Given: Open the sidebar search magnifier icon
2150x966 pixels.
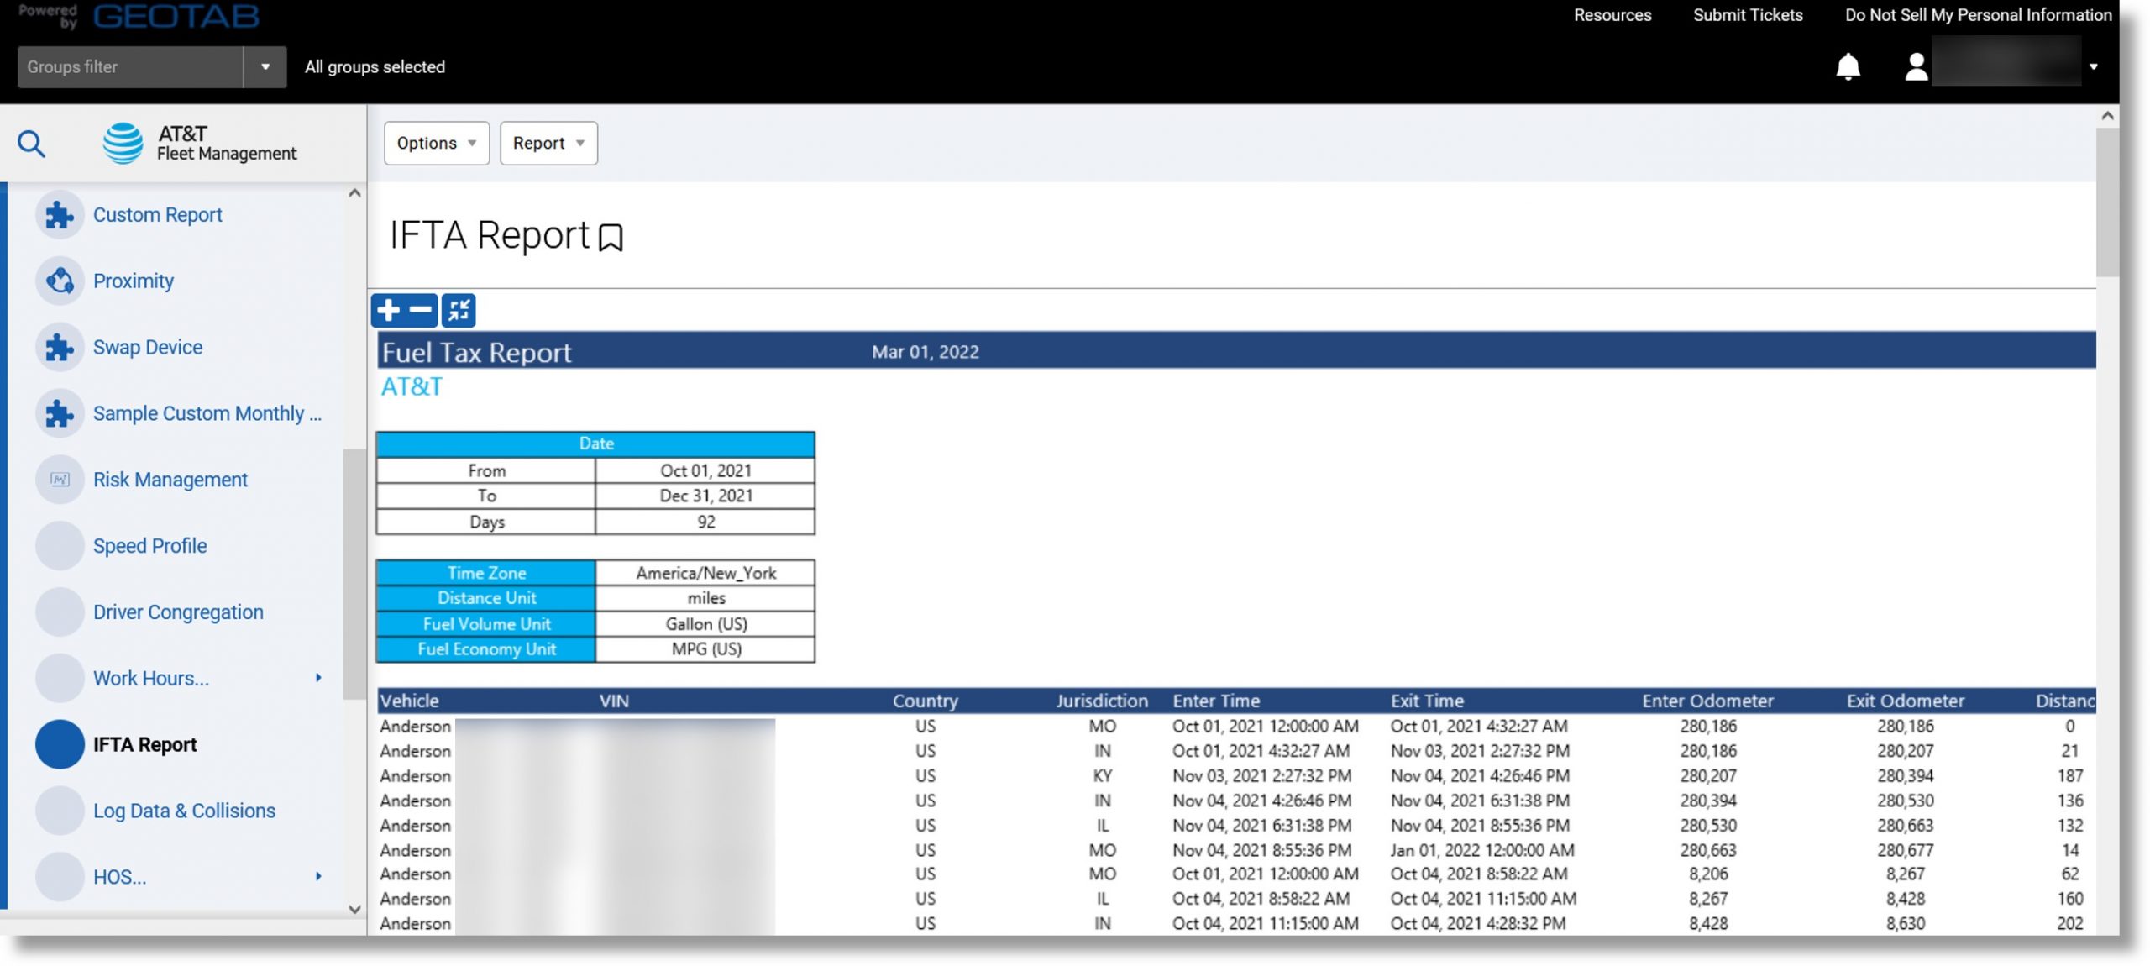Looking at the screenshot, I should [31, 144].
